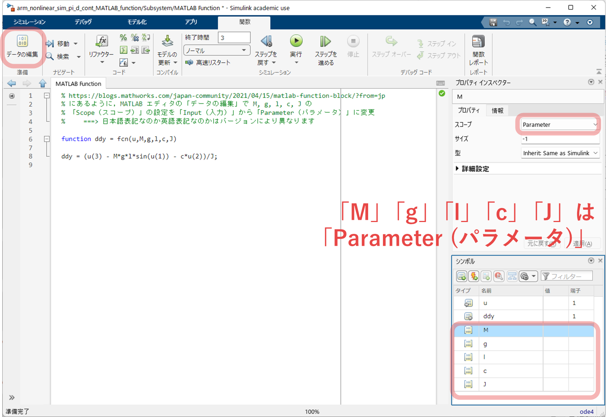
Task: Click the resolve undefined symbols icon
Action: [x=499, y=276]
